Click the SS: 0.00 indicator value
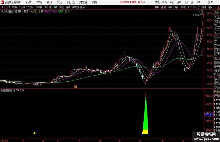This screenshot has height=142, width=220. pyautogui.click(x=20, y=90)
